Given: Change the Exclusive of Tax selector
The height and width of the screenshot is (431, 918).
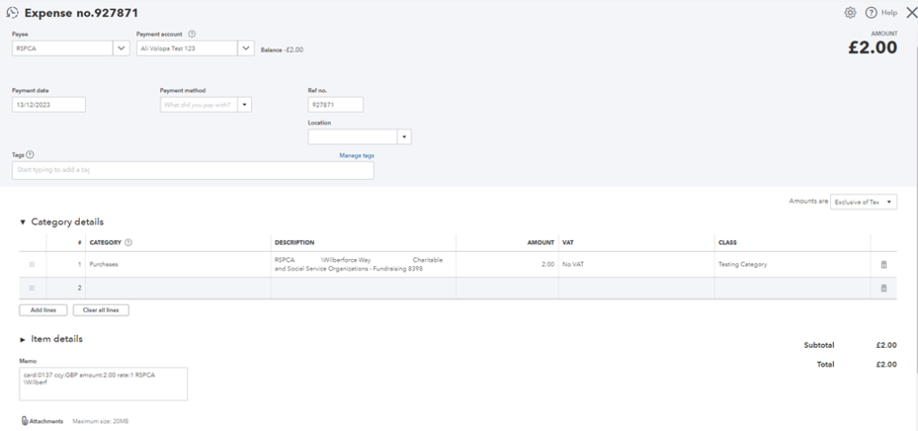Looking at the screenshot, I should tap(863, 202).
